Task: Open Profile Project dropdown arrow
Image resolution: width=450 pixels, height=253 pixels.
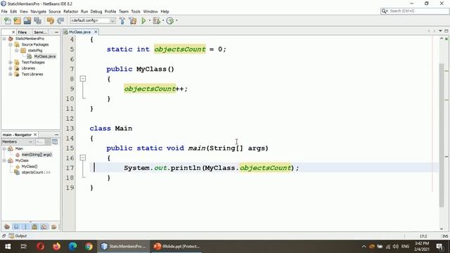Action: coord(176,20)
